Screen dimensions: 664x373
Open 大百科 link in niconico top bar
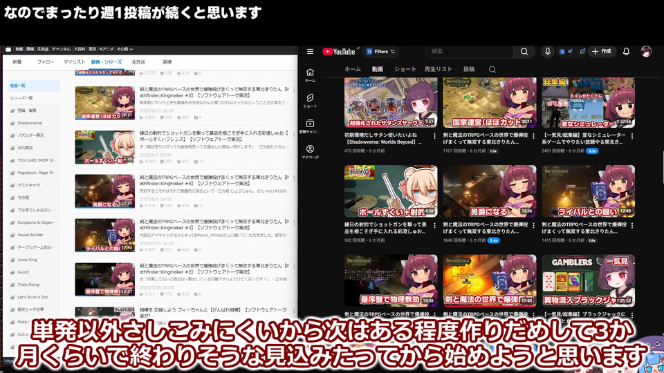coord(80,49)
